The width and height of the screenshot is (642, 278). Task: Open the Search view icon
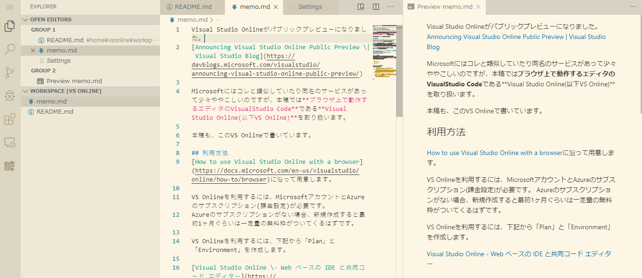(x=10, y=49)
